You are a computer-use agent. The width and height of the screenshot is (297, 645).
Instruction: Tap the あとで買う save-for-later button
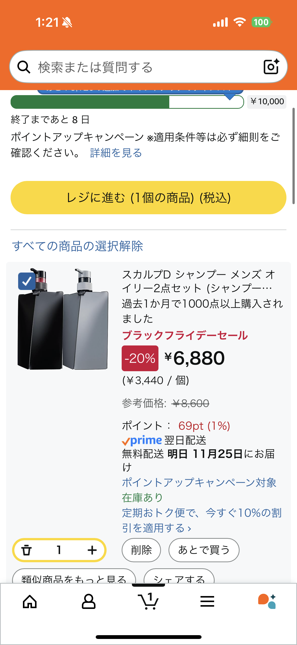(x=204, y=550)
